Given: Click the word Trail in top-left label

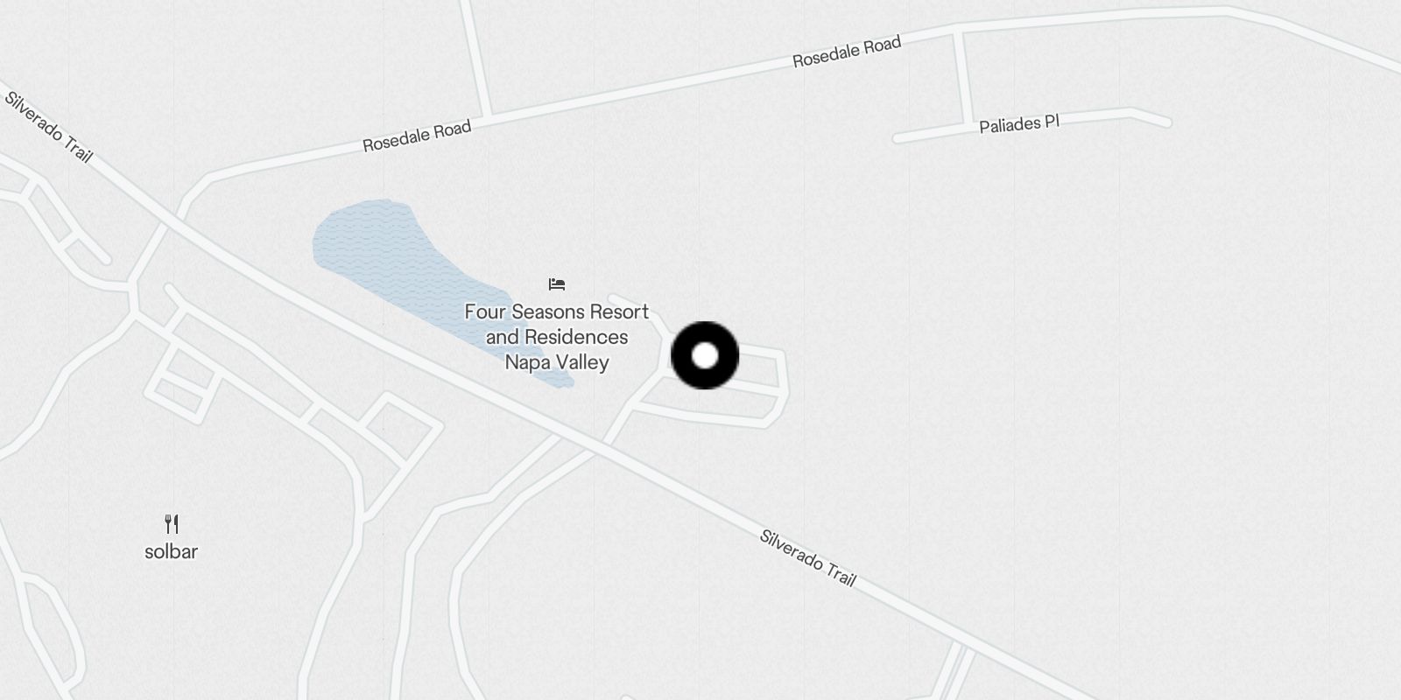Looking at the screenshot, I should pyautogui.click(x=77, y=150).
